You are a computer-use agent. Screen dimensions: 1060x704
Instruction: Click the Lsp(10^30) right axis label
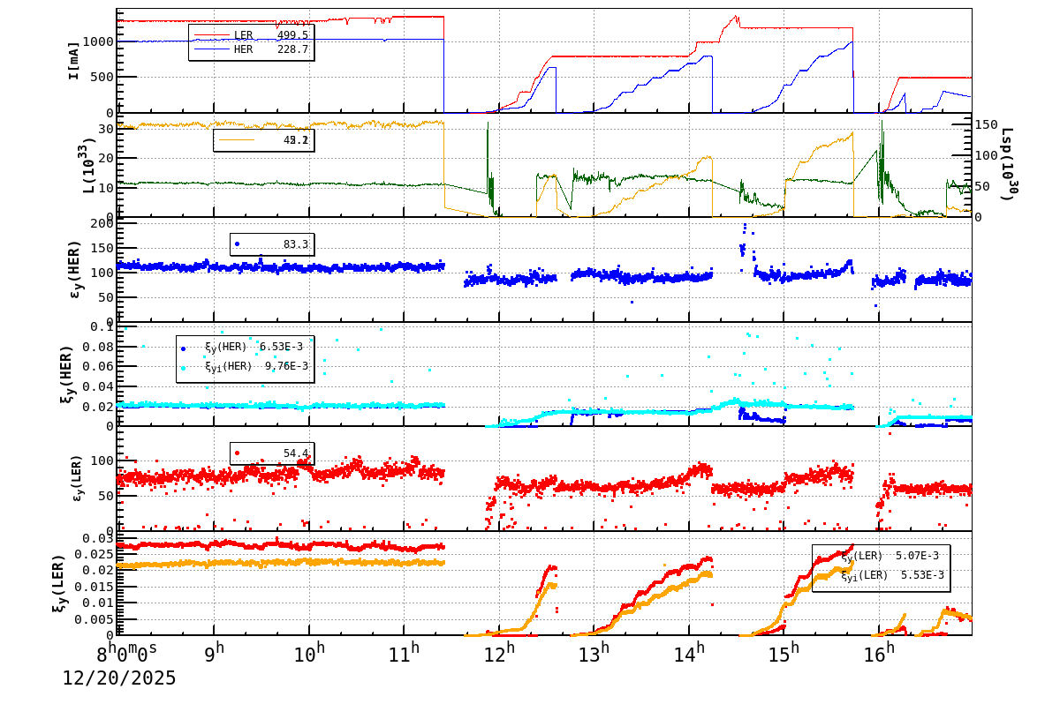click(x=1009, y=164)
